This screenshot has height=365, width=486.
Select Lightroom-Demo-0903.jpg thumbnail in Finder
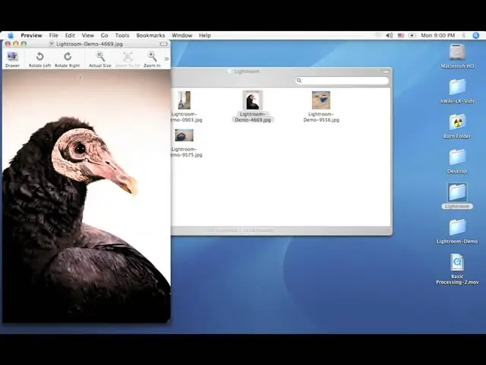pyautogui.click(x=184, y=100)
